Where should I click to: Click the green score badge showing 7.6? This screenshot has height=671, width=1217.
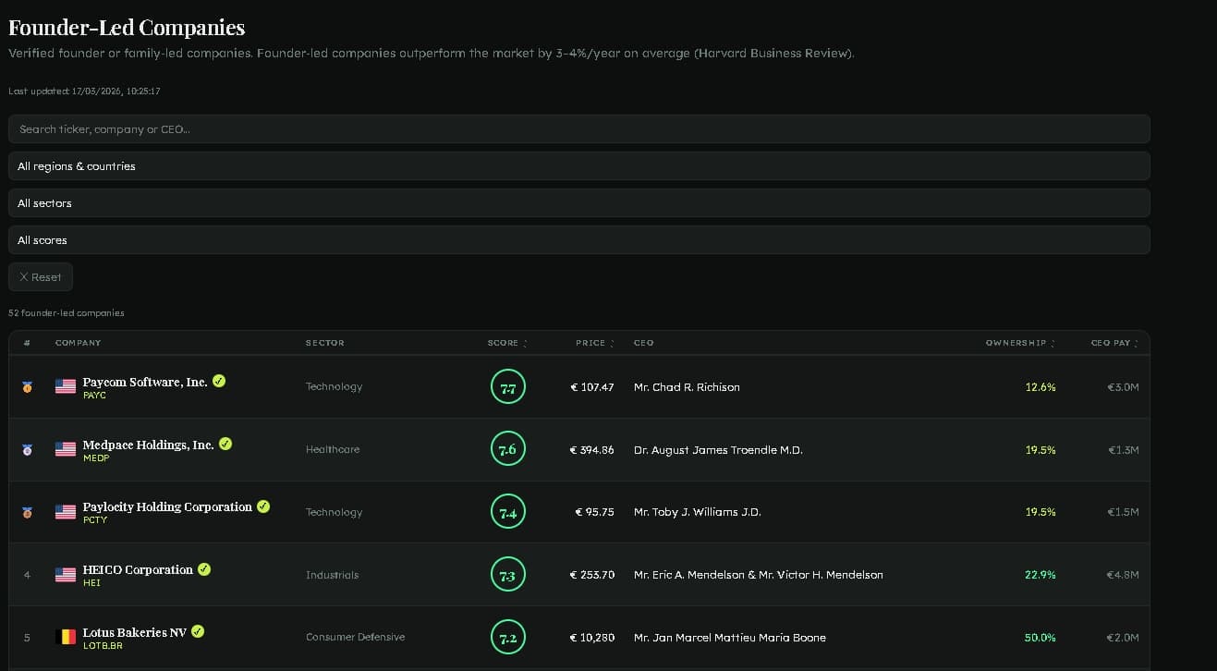[507, 449]
